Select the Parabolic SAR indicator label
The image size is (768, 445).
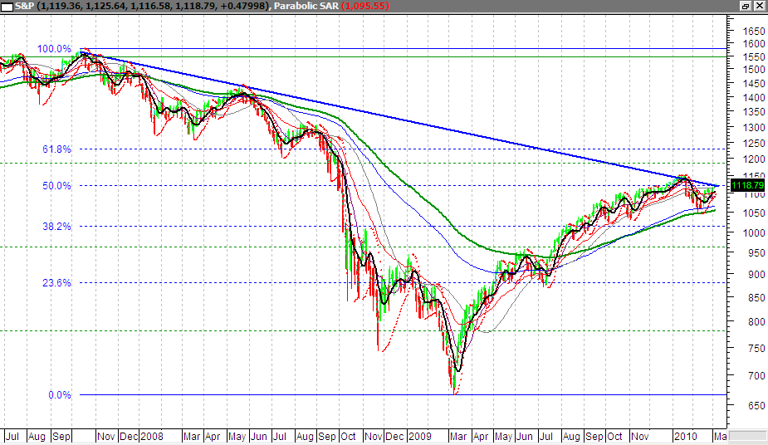tap(331, 6)
